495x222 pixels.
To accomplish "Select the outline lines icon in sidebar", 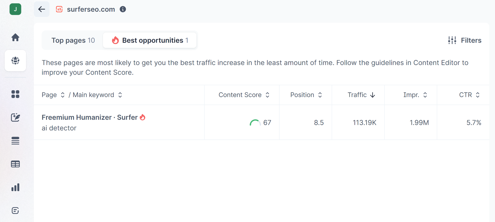I will pyautogui.click(x=15, y=141).
